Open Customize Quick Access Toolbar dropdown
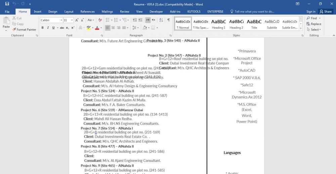 coord(30,4)
